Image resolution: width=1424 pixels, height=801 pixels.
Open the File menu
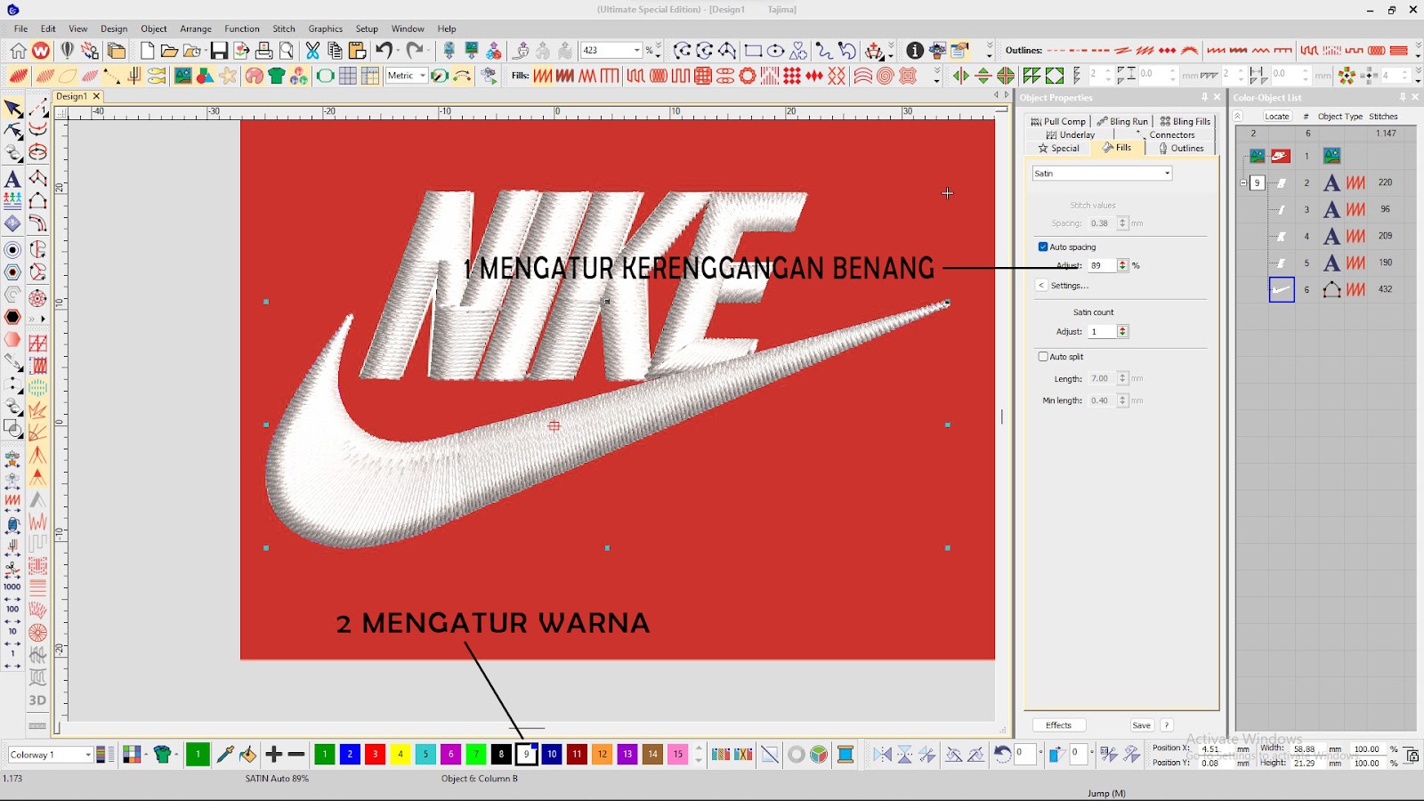(x=20, y=28)
